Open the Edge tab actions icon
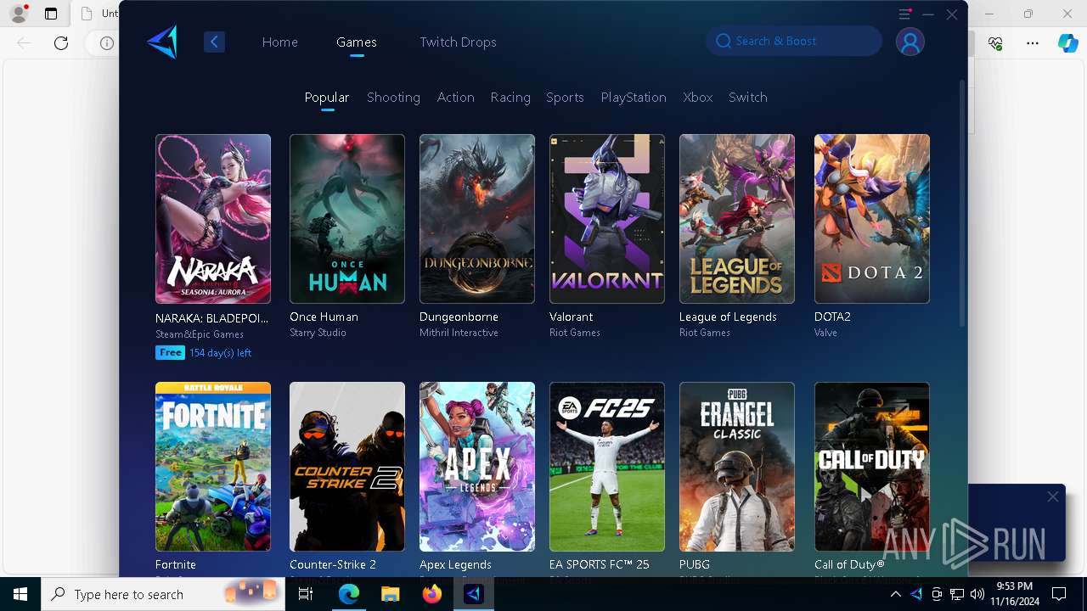Viewport: 1087px width, 611px height. coord(51,14)
